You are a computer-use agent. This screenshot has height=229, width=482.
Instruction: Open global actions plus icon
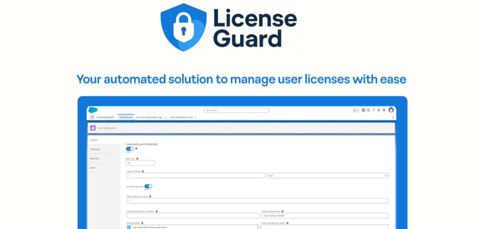(x=364, y=110)
